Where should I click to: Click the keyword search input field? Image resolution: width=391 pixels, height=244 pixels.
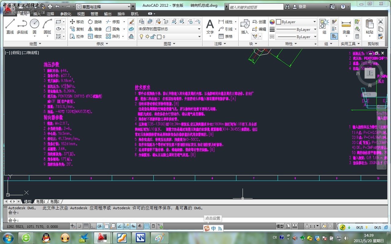(256, 7)
